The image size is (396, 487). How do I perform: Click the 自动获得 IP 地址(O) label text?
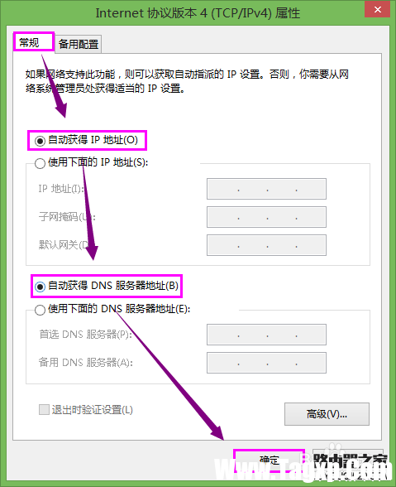click(93, 140)
